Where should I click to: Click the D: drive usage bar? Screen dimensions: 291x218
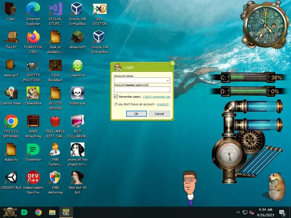pyautogui.click(x=248, y=91)
